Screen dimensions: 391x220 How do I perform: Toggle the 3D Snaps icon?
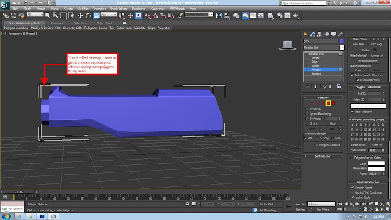pyautogui.click(x=147, y=16)
